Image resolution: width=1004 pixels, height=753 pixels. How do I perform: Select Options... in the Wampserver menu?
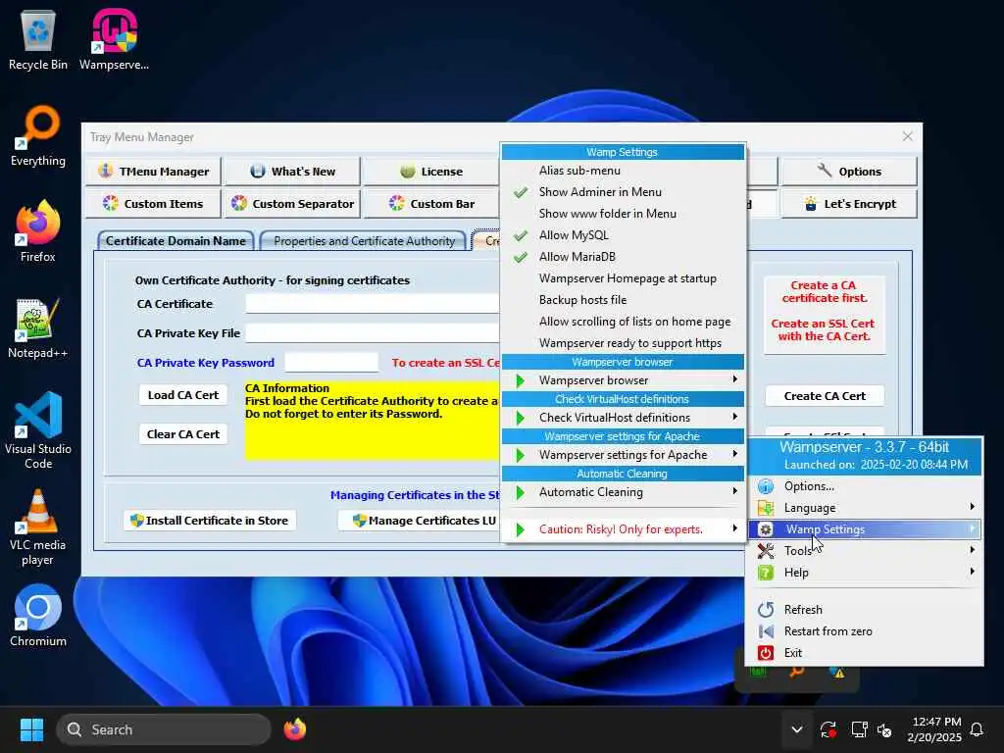pyautogui.click(x=866, y=486)
